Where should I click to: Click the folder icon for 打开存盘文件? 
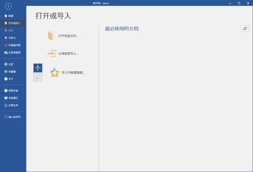pyautogui.click(x=51, y=36)
